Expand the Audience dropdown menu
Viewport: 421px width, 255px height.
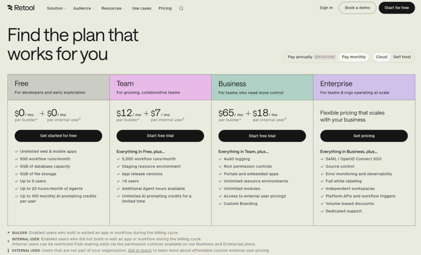[x=83, y=8]
